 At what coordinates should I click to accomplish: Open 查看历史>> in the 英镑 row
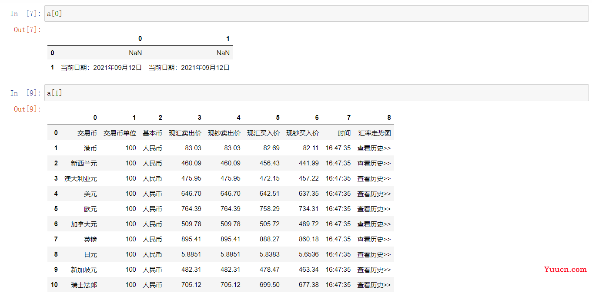click(x=374, y=239)
